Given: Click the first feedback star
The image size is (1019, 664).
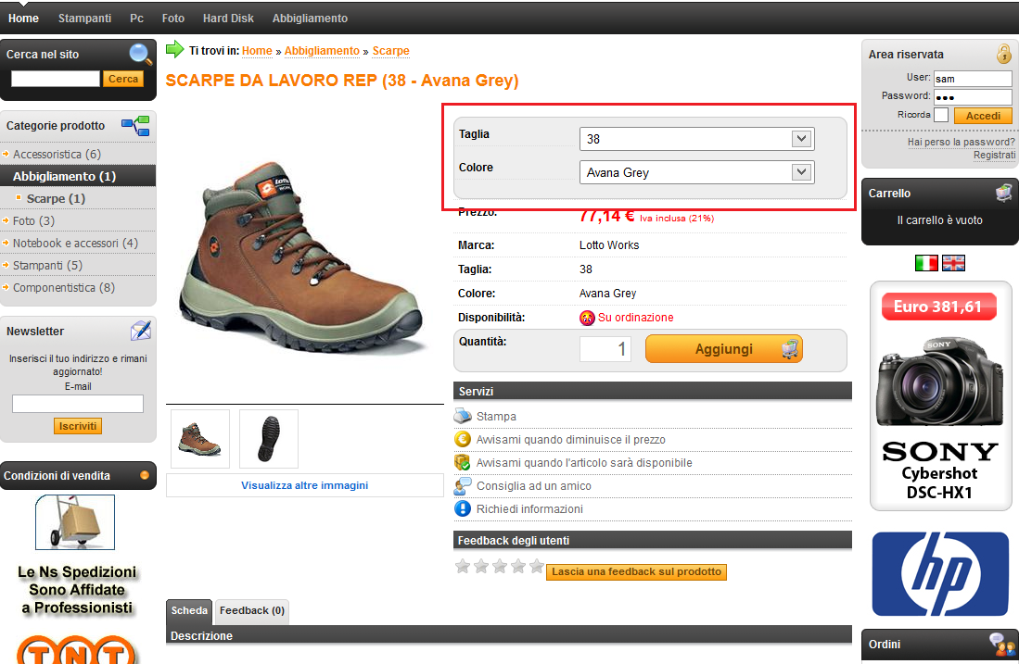Looking at the screenshot, I should point(463,566).
